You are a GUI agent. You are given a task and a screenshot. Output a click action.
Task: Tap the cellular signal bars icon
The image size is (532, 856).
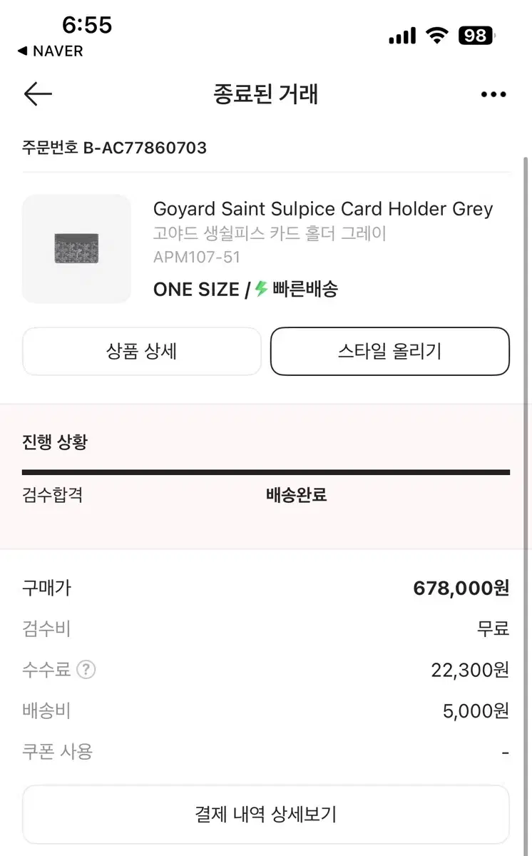[402, 36]
